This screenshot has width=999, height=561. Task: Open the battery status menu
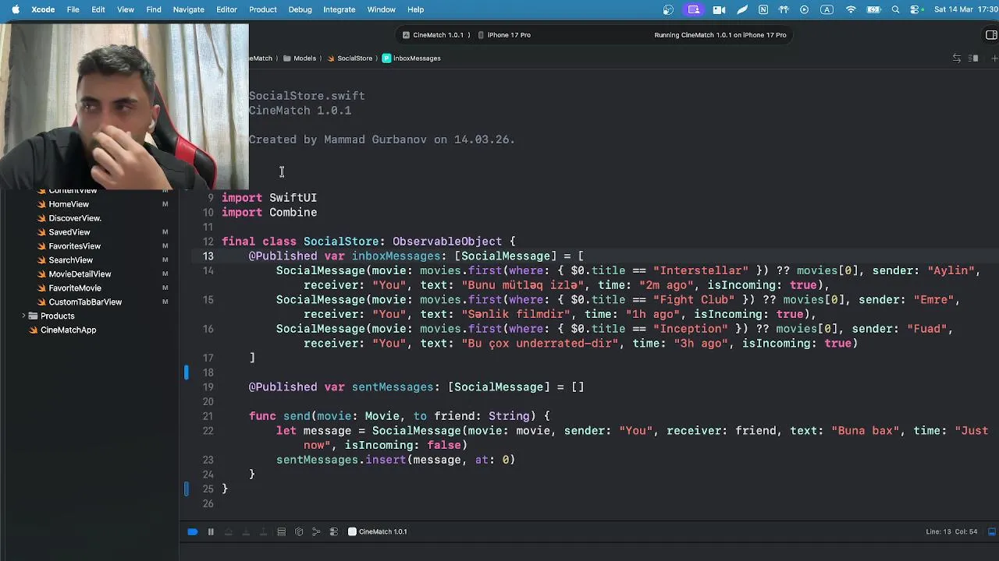pyautogui.click(x=873, y=9)
